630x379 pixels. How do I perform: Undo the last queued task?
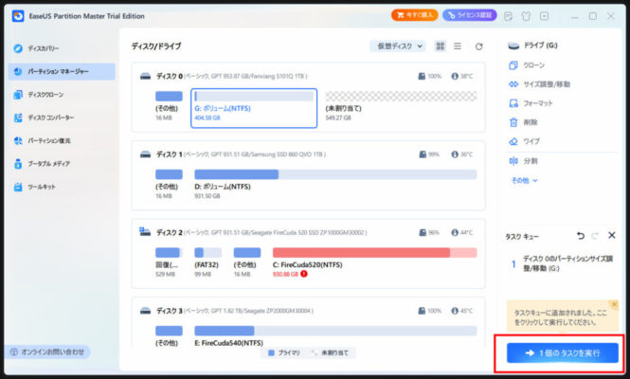coord(581,236)
